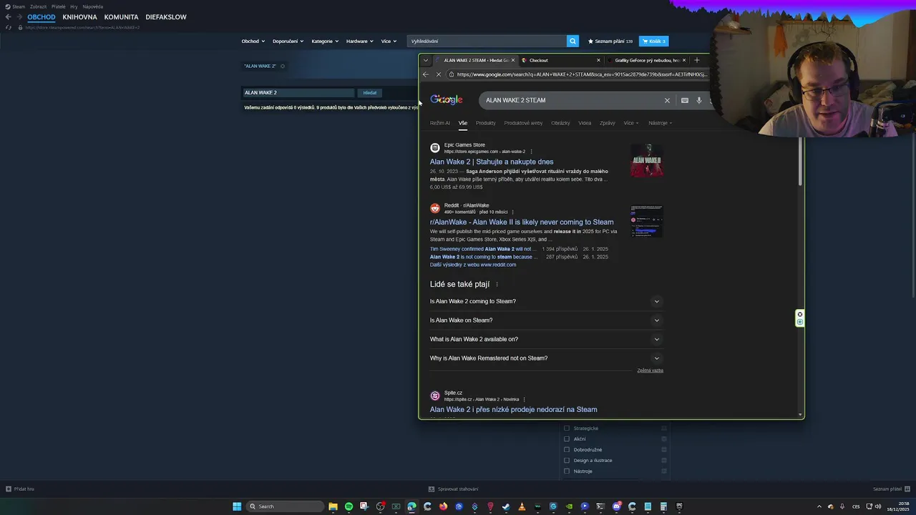Open the Zobrazit menu in Steam
The height and width of the screenshot is (515, 916).
(38, 6)
